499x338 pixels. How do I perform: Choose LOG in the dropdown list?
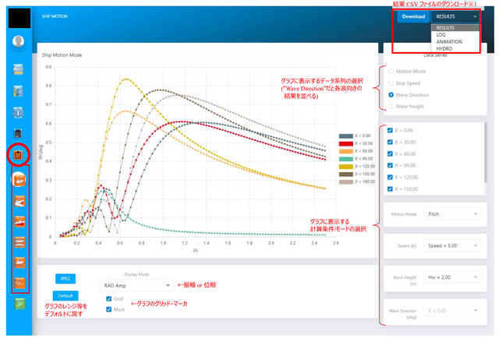point(455,35)
